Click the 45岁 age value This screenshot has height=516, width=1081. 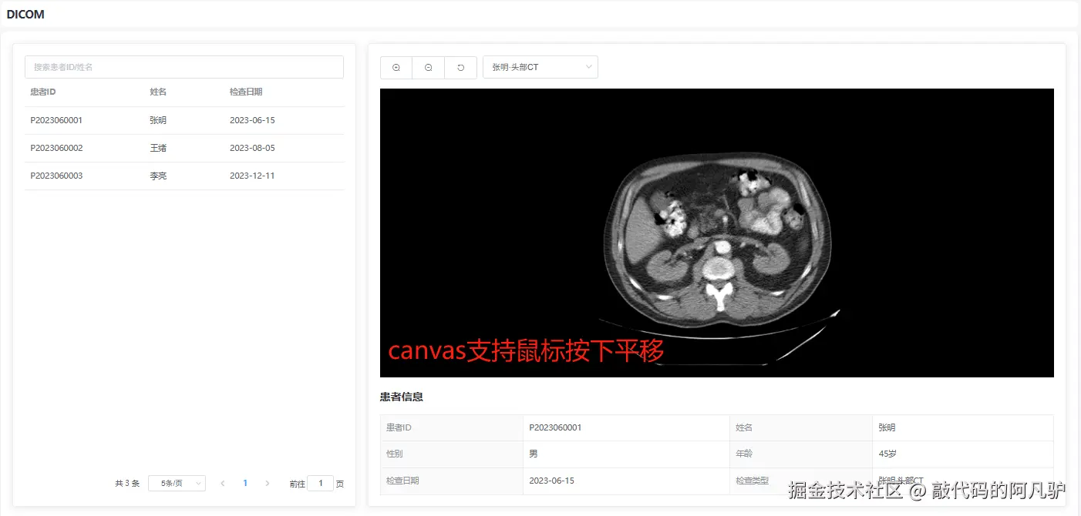pos(887,454)
